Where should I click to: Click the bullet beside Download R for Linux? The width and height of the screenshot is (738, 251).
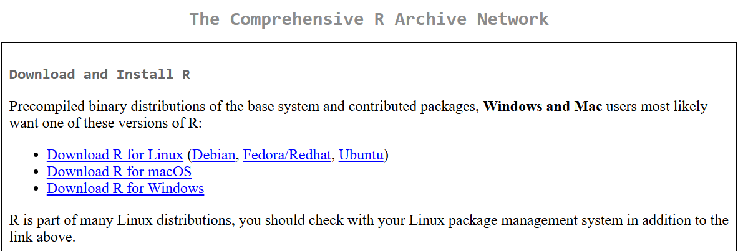pos(36,156)
